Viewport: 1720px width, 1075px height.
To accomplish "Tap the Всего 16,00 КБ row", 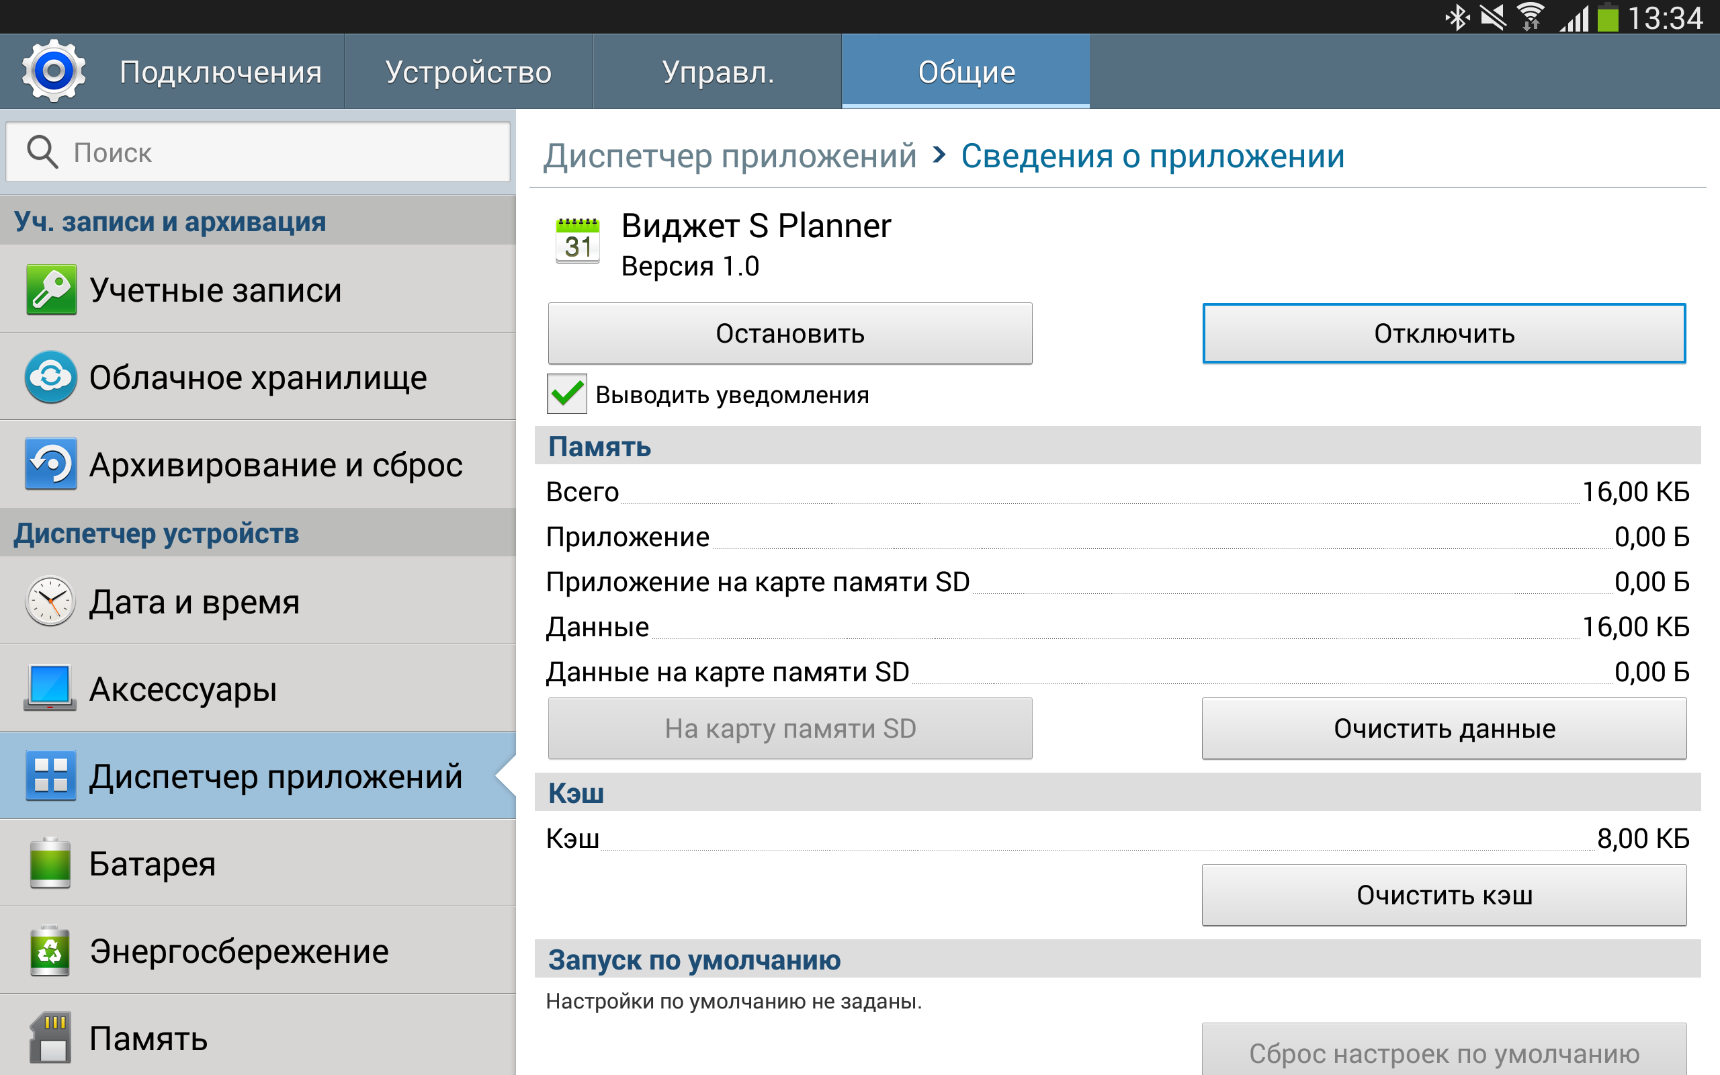I will 1117,491.
